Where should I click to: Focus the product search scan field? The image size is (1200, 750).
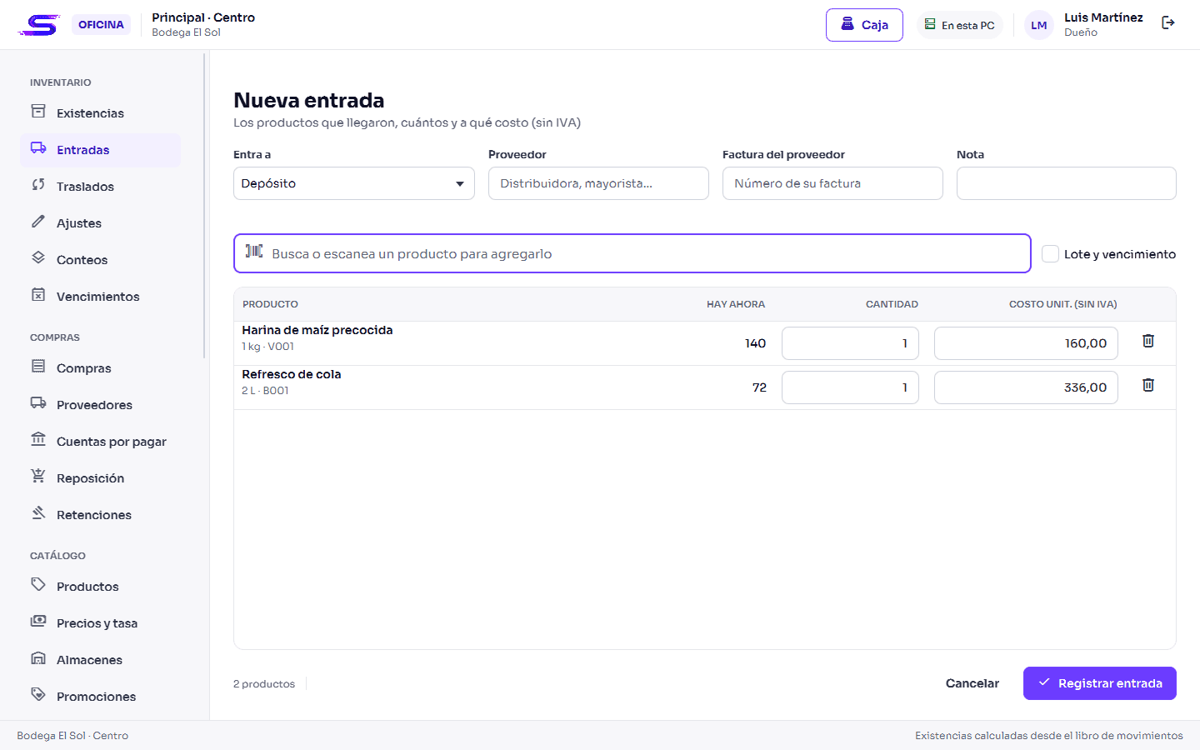pyautogui.click(x=632, y=253)
